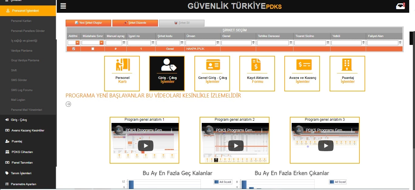Image resolution: width=415 pixels, height=190 pixels.
Task: Uncheck the Aktifmi checkbox for HAKPA İPLİK
Action: [74, 49]
